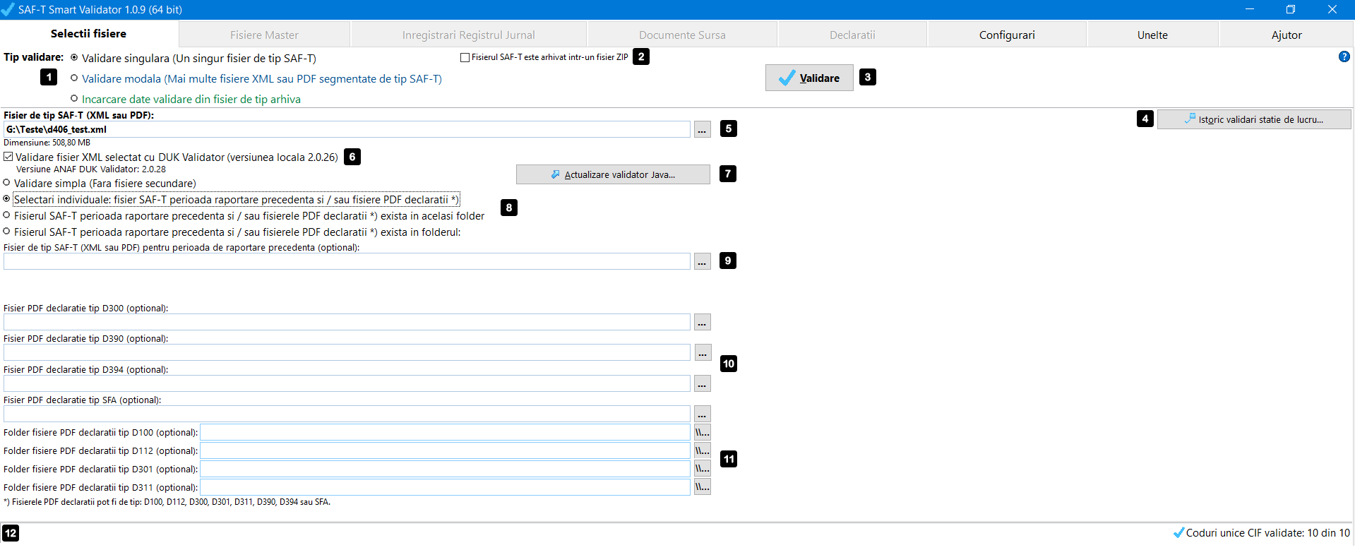Choose folder for D311 declarations
Image resolution: width=1355 pixels, height=550 pixels.
pyautogui.click(x=702, y=487)
